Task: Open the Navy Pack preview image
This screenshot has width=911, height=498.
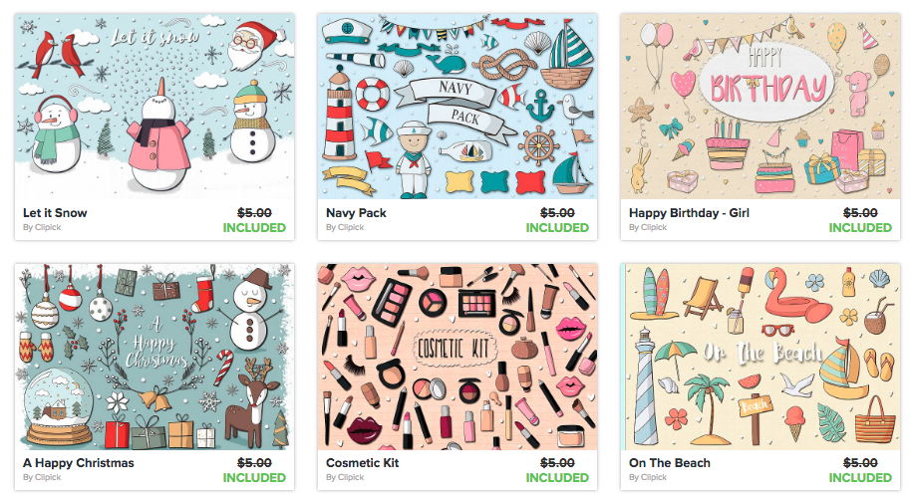Action: tap(457, 107)
